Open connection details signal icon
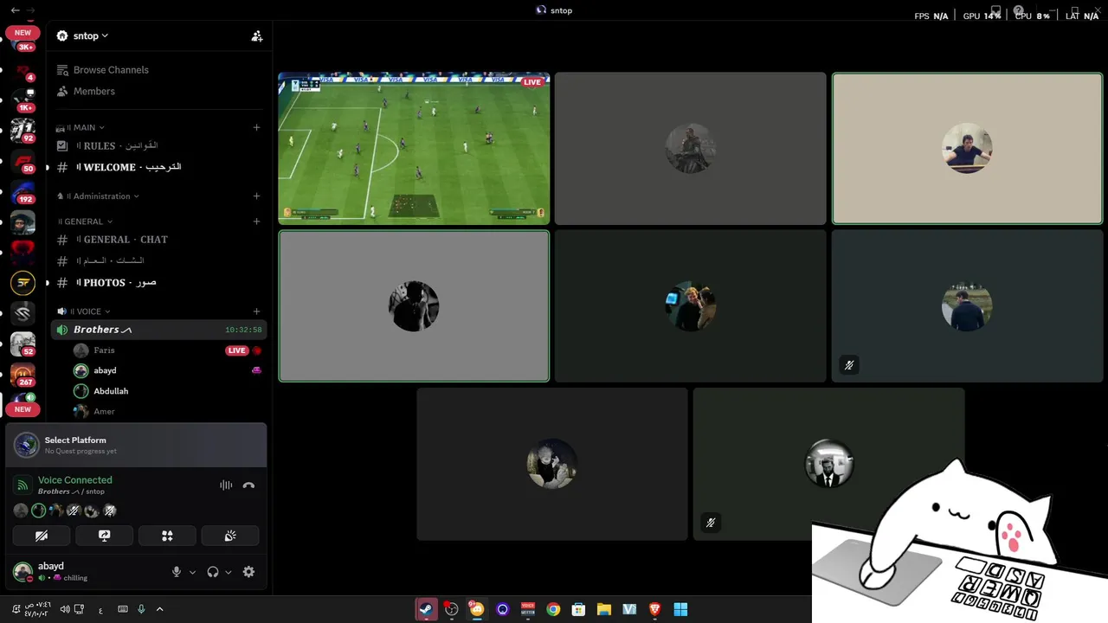 [23, 485]
